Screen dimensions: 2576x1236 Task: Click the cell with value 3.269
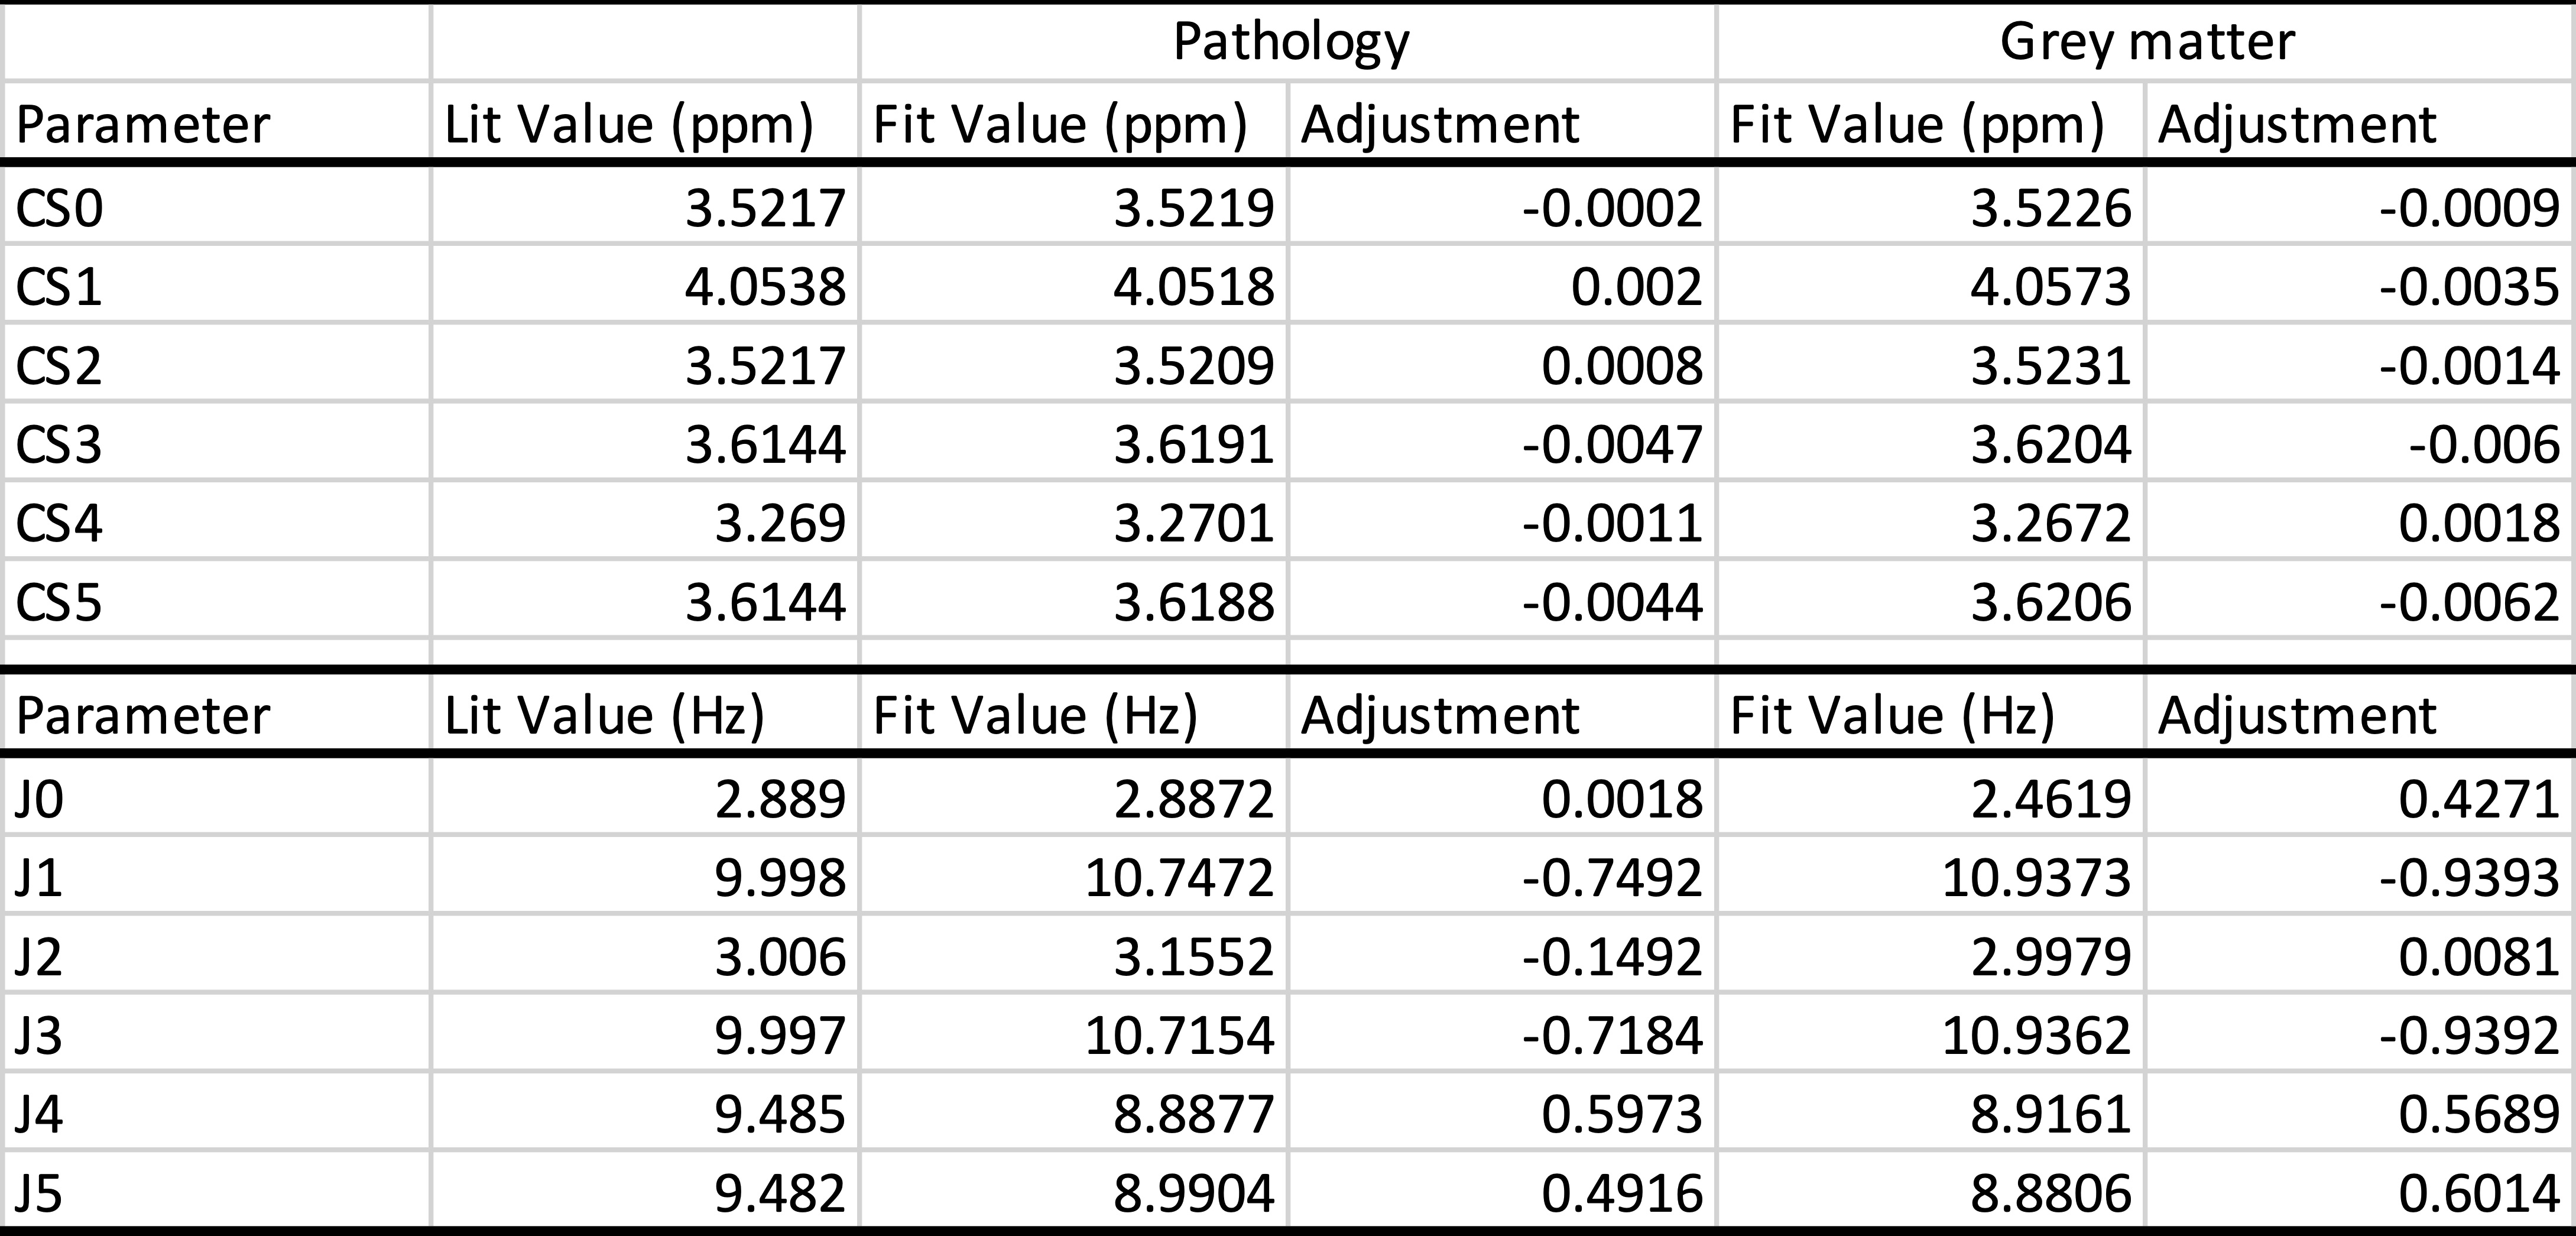pyautogui.click(x=780, y=523)
